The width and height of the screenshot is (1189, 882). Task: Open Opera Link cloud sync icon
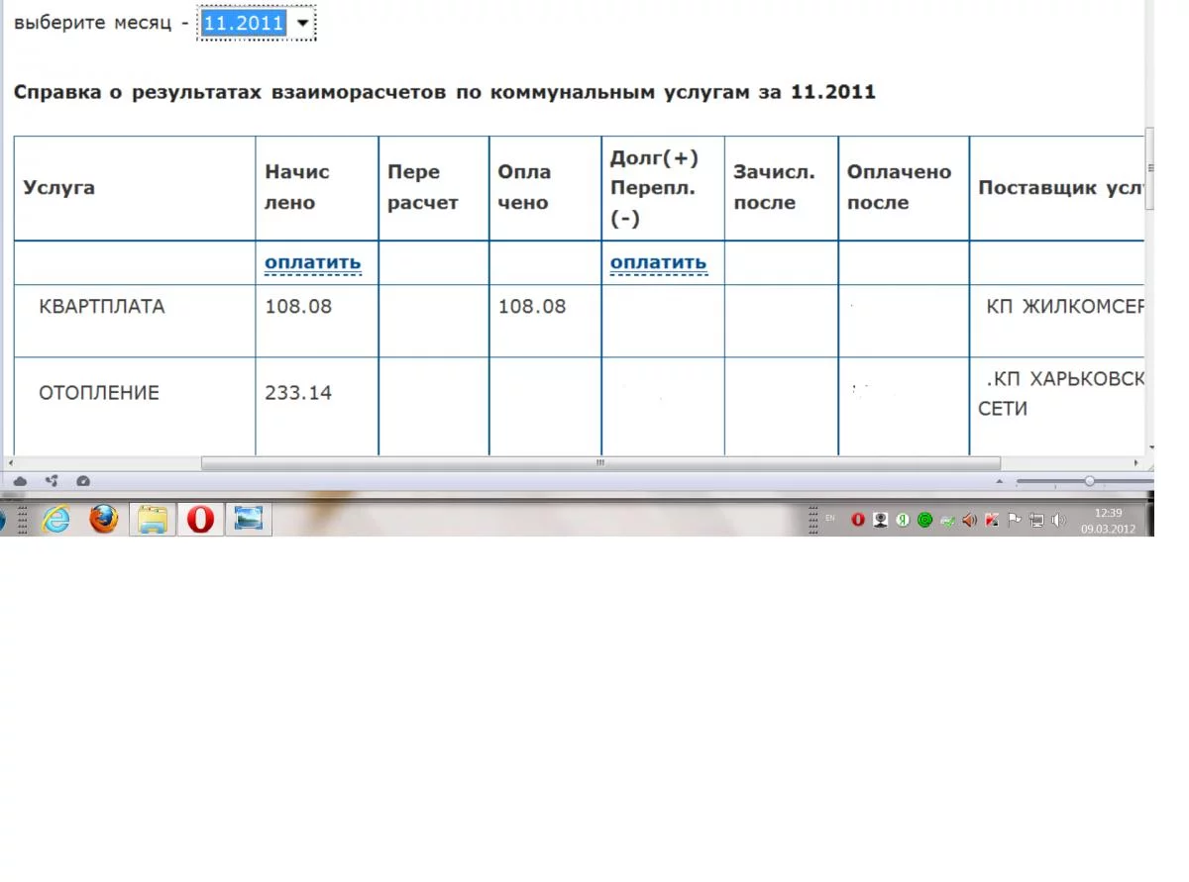(x=20, y=481)
